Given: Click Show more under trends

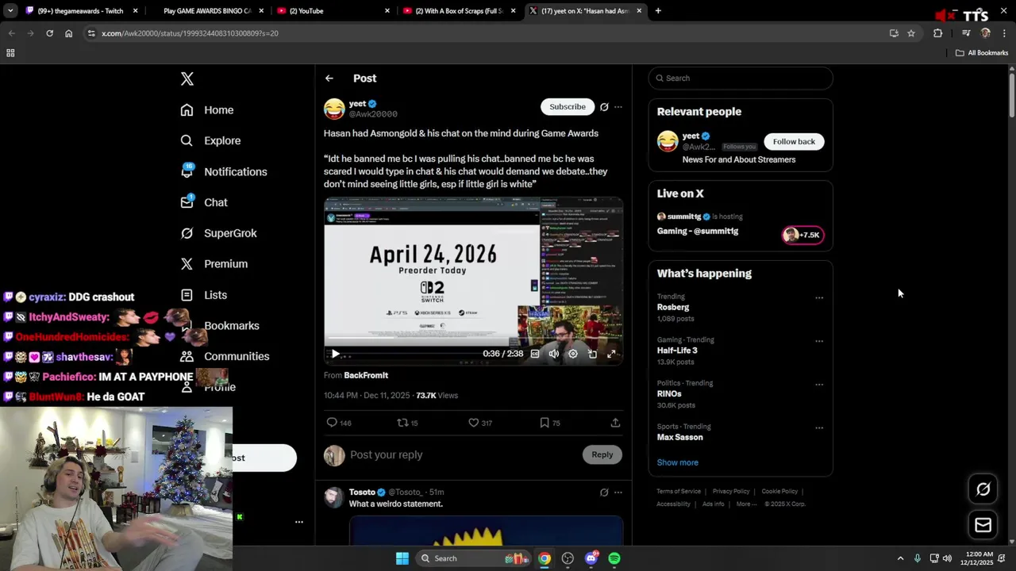Looking at the screenshot, I should tap(678, 462).
